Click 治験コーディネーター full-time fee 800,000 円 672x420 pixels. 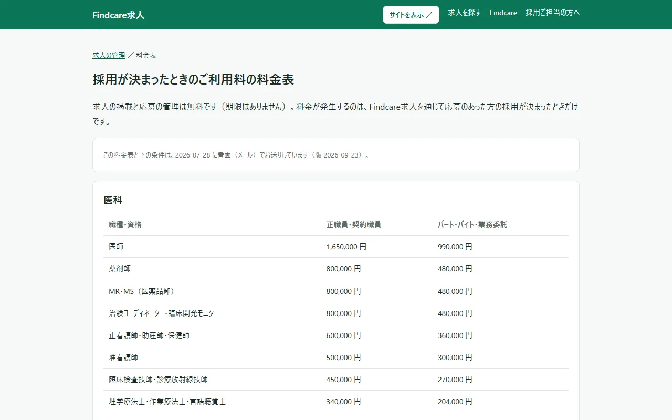[344, 313]
